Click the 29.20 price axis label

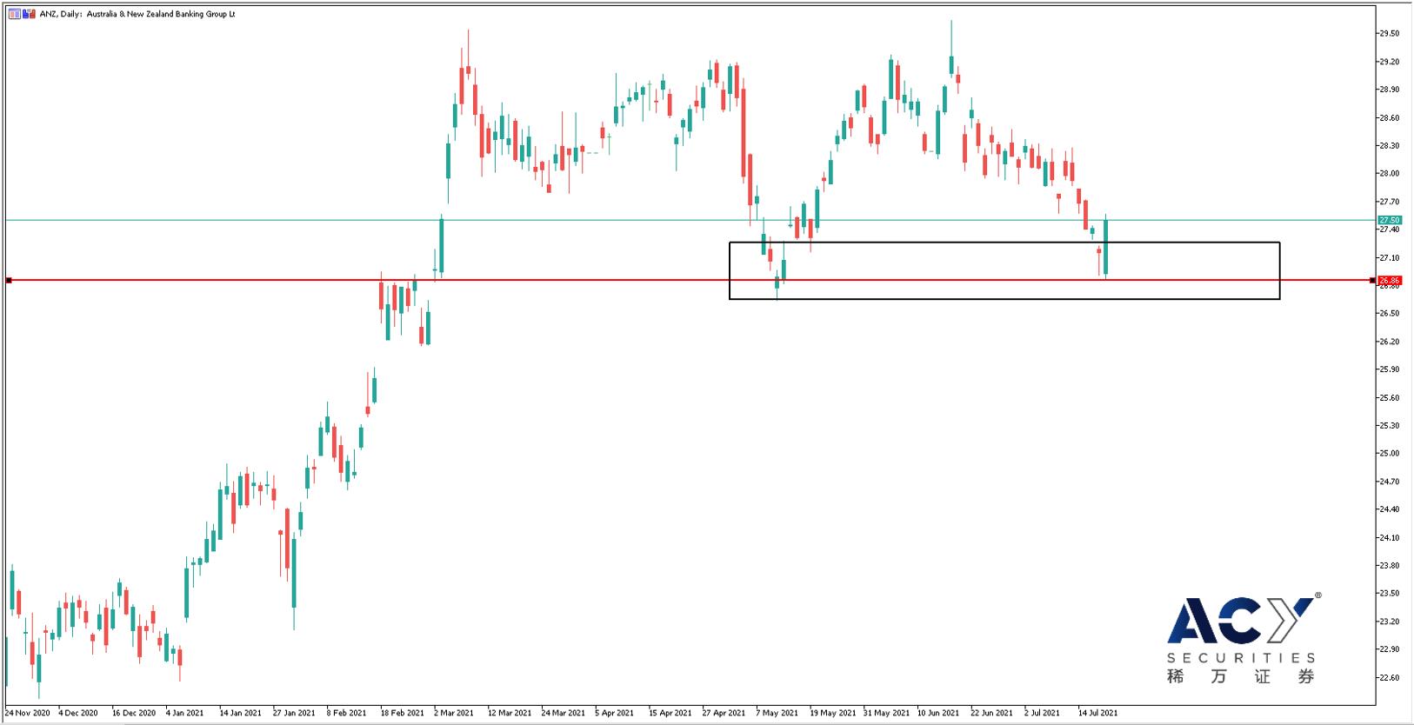point(1389,62)
